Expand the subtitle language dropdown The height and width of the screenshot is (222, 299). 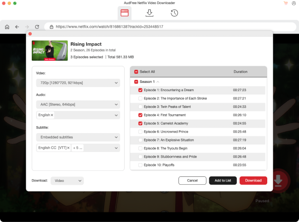tap(116, 148)
